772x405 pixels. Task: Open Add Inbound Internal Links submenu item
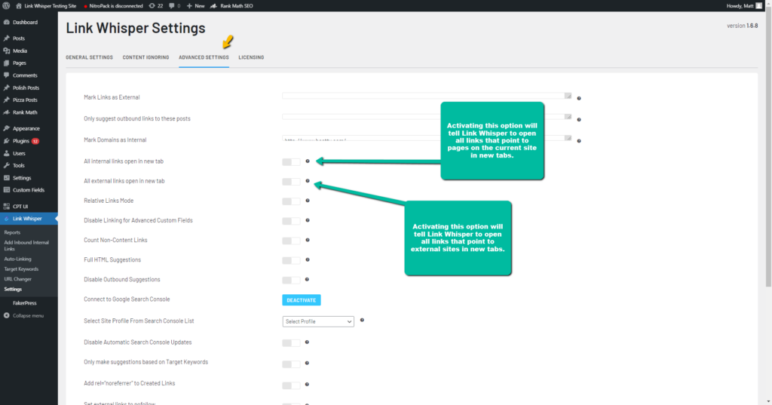click(x=26, y=245)
